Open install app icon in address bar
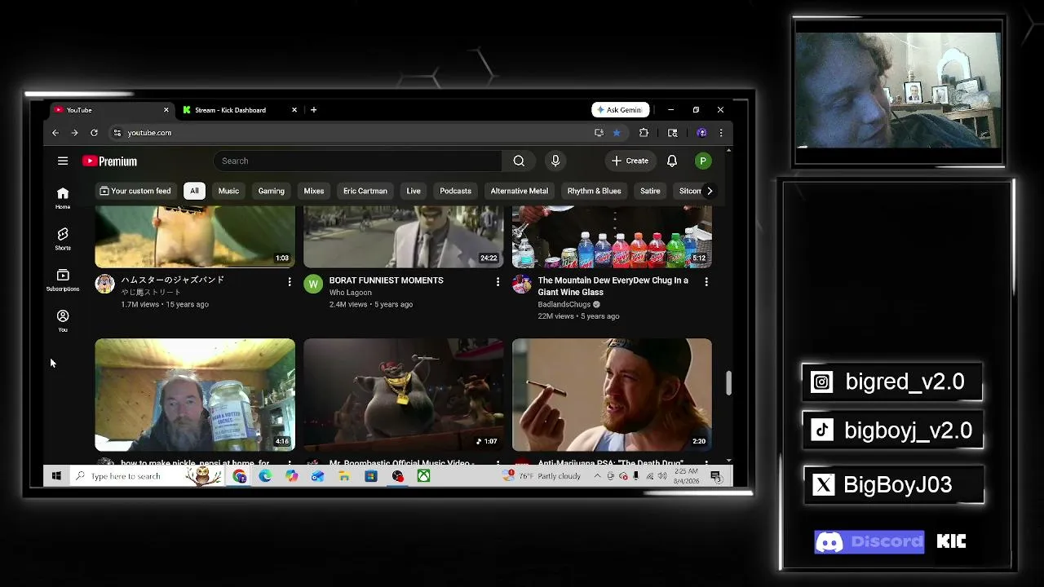The image size is (1044, 587). tap(599, 133)
